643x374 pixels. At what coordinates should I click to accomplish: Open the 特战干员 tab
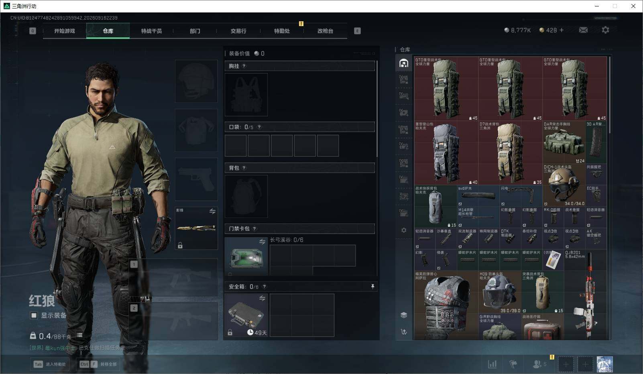(151, 31)
